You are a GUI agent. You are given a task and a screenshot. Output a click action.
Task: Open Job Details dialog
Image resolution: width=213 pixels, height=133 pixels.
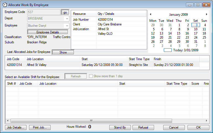tap(16, 127)
